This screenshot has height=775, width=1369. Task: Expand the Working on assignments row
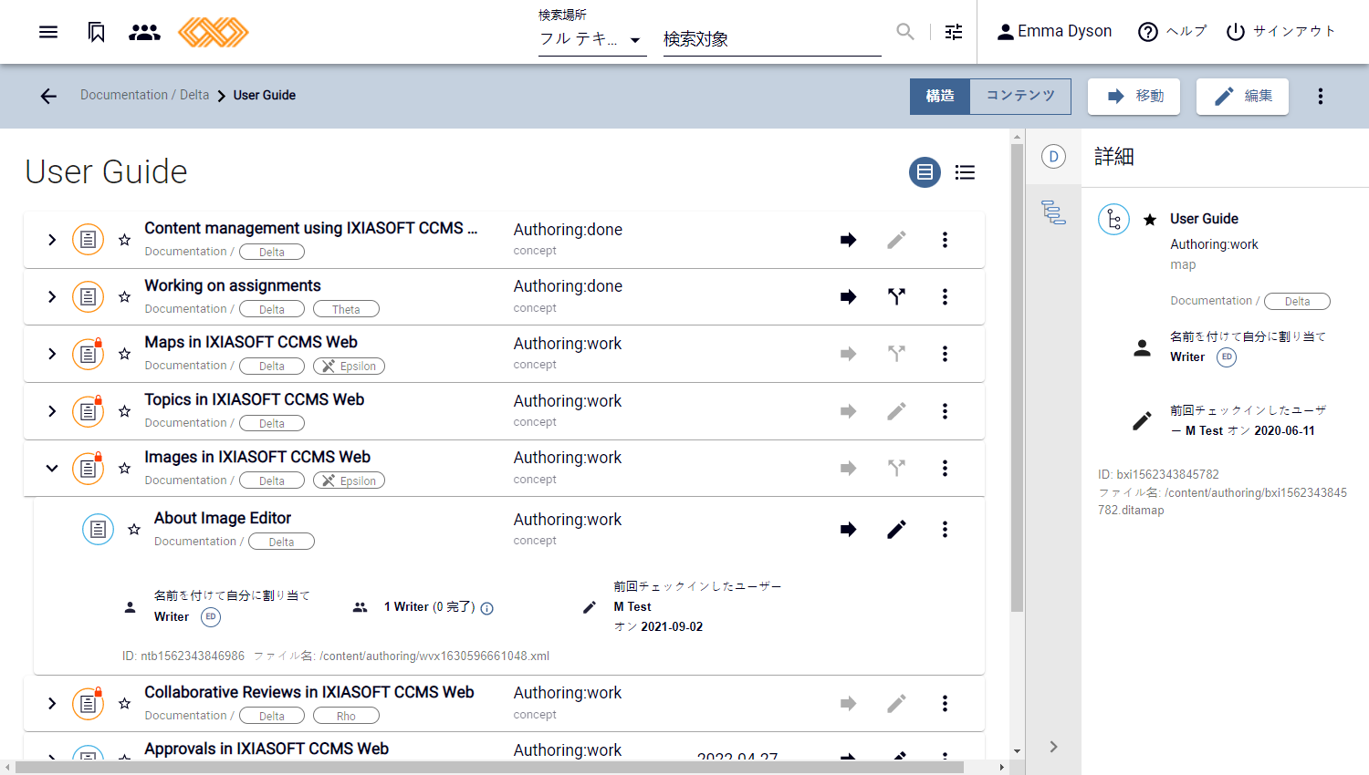click(52, 296)
